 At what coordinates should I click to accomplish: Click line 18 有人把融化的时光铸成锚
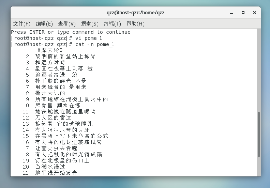tap(69, 155)
